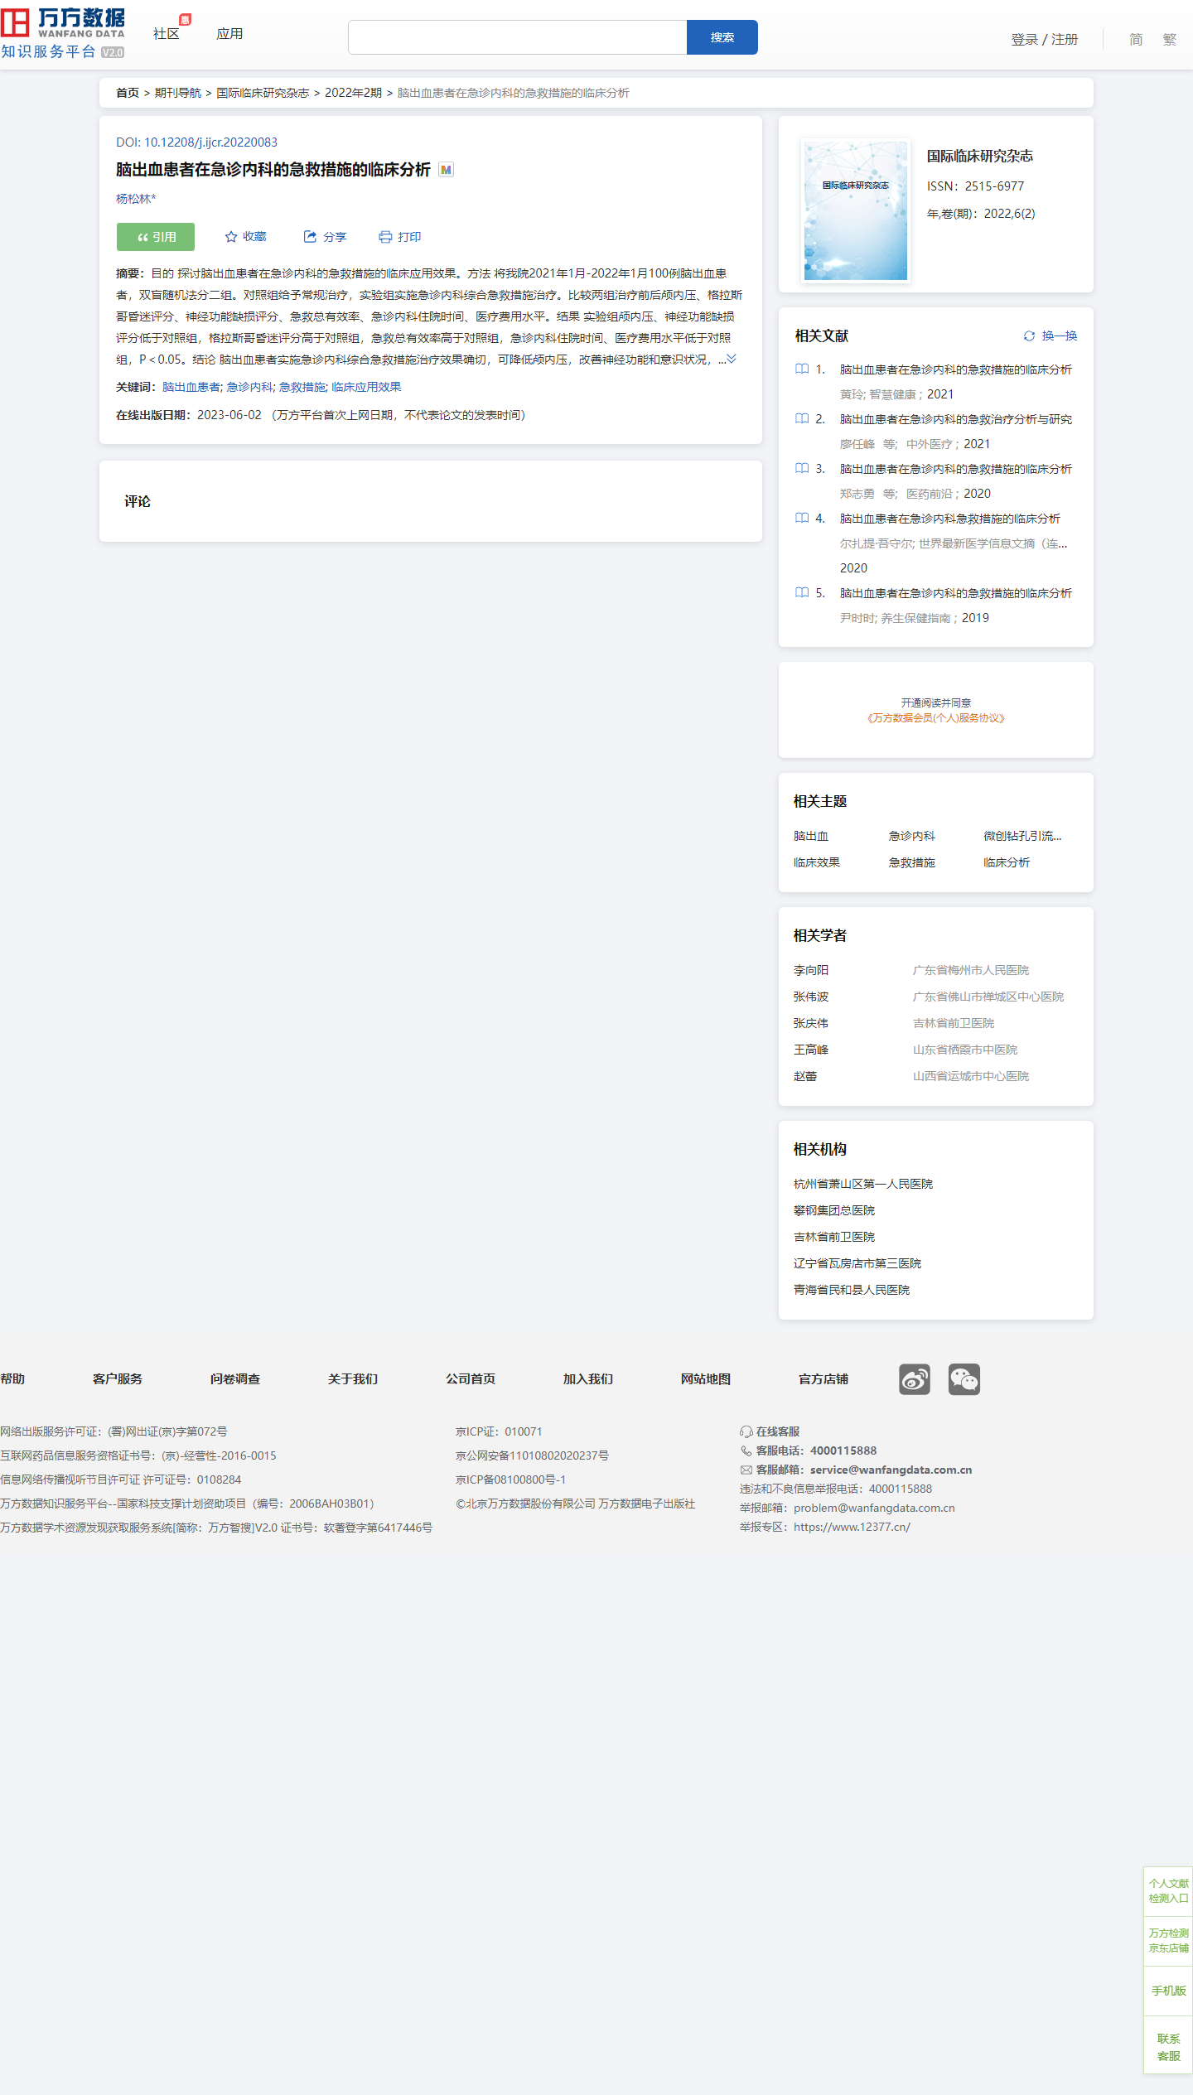Click book icon of related article 3

[x=802, y=468]
